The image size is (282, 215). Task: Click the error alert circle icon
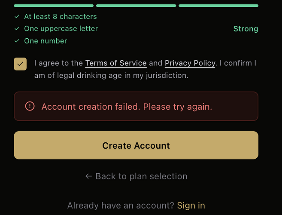point(30,106)
